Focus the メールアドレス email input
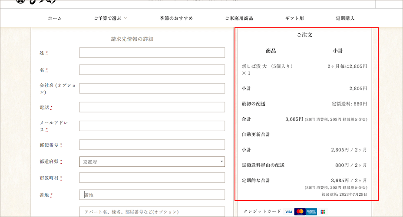 coord(152,126)
